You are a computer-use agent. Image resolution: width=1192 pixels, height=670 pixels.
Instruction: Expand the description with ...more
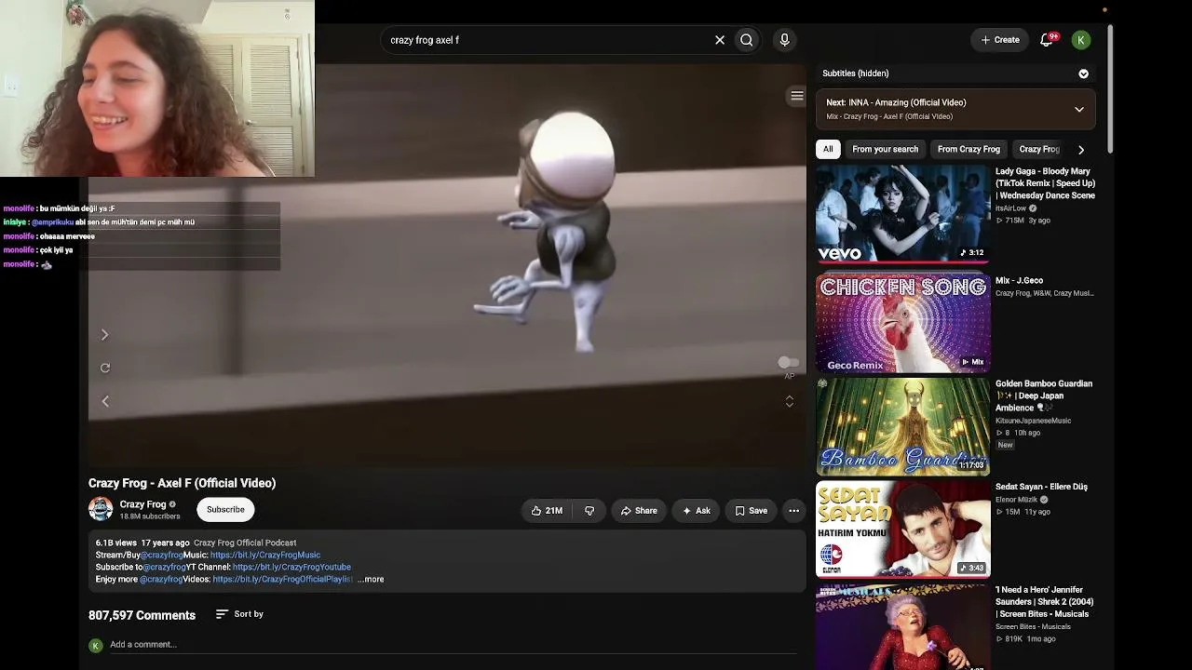(x=371, y=579)
